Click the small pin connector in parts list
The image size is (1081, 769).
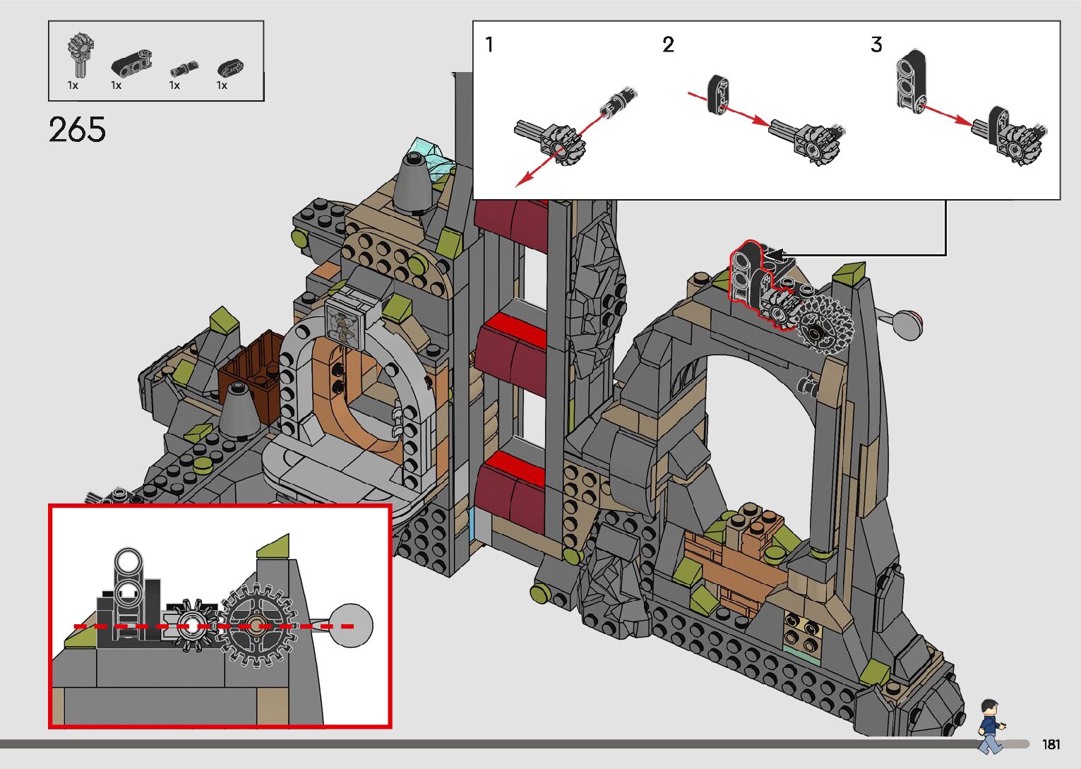(184, 68)
